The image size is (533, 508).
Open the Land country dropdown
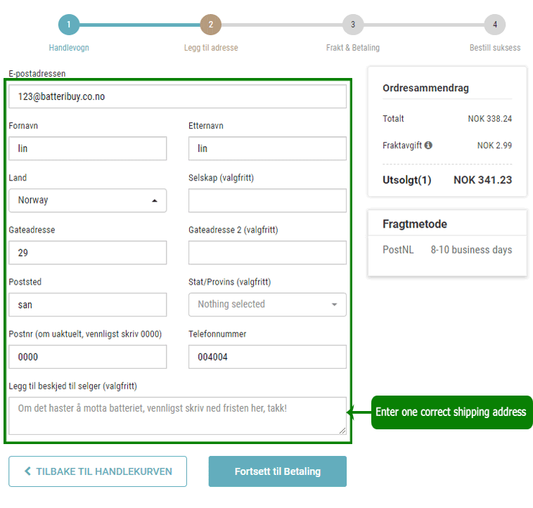click(88, 200)
